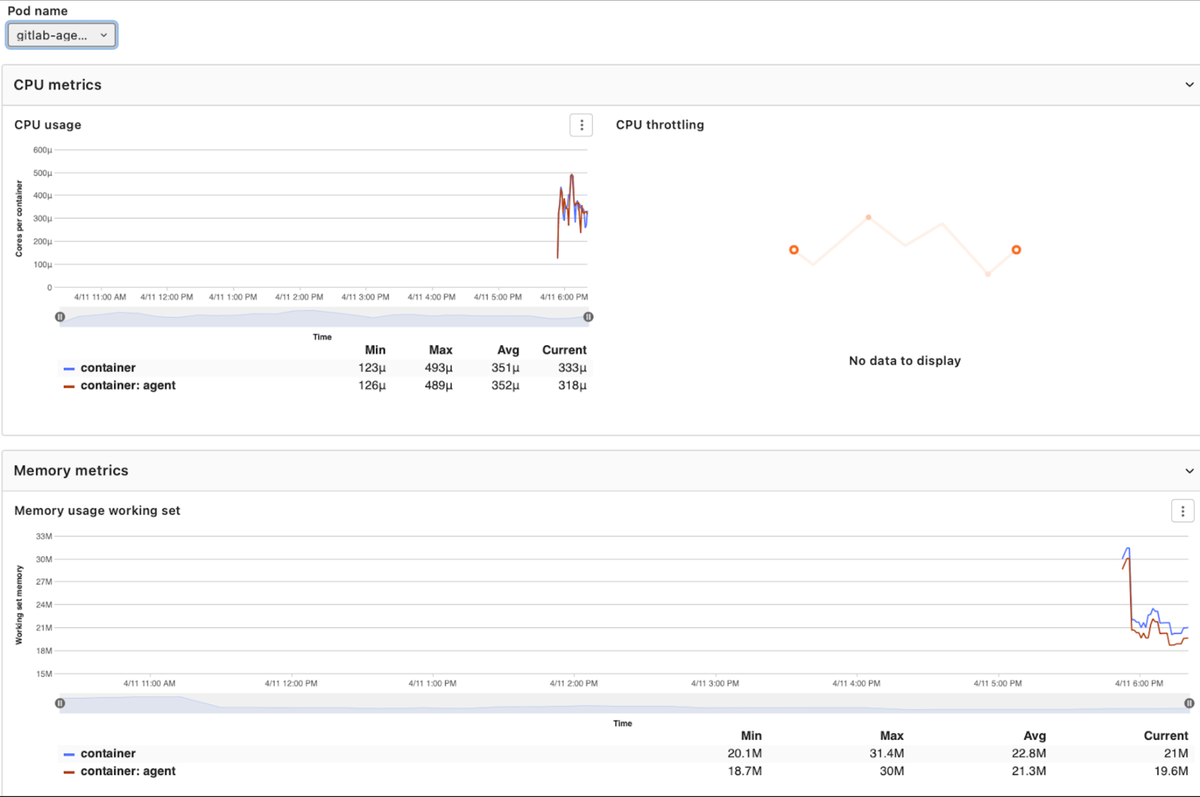1200x797 pixels.
Task: Collapse the Memory metrics section
Action: pos(1189,470)
